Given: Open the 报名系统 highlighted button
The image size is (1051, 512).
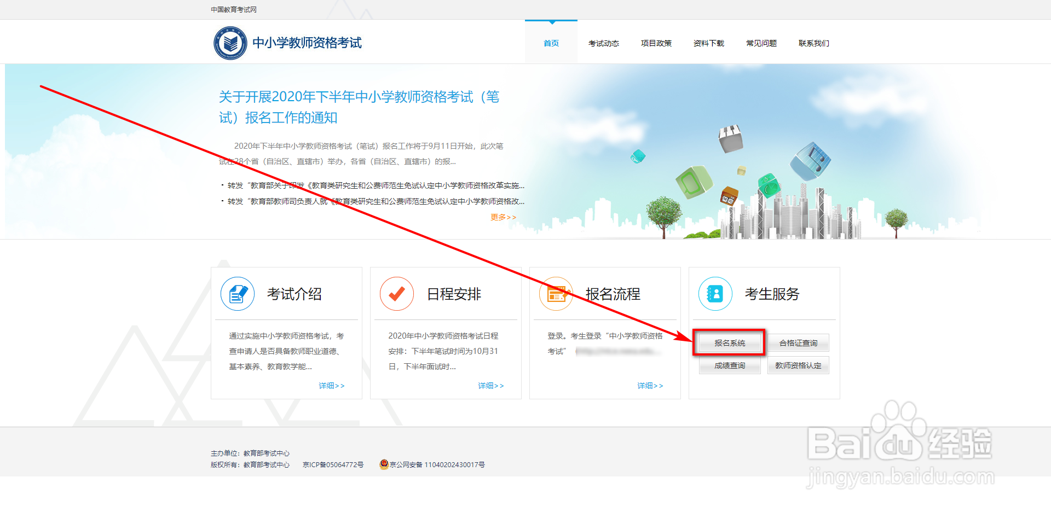Looking at the screenshot, I should [729, 342].
